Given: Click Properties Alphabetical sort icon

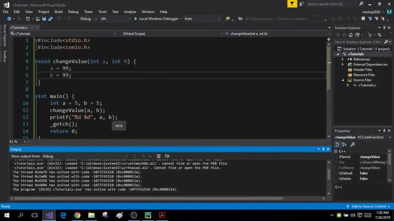Looking at the screenshot, I should point(344,144).
